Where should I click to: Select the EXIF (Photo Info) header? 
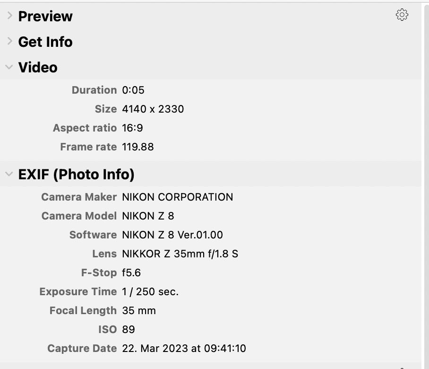click(77, 174)
